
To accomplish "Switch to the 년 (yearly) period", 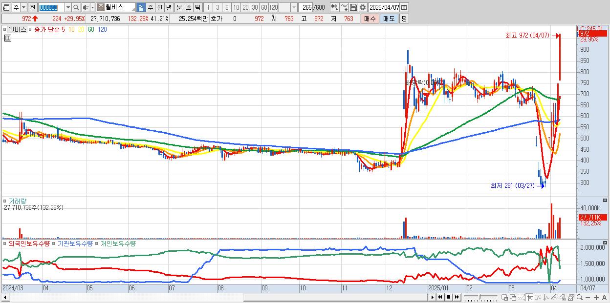I will click(169, 7).
